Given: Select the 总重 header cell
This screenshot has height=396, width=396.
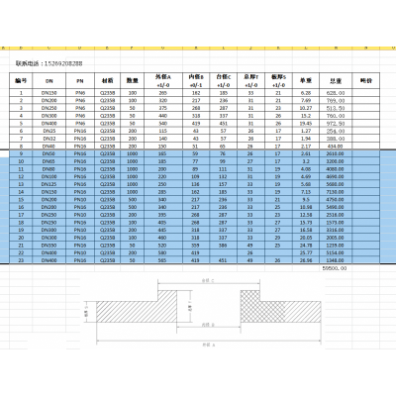Looking at the screenshot, I should (336, 81).
